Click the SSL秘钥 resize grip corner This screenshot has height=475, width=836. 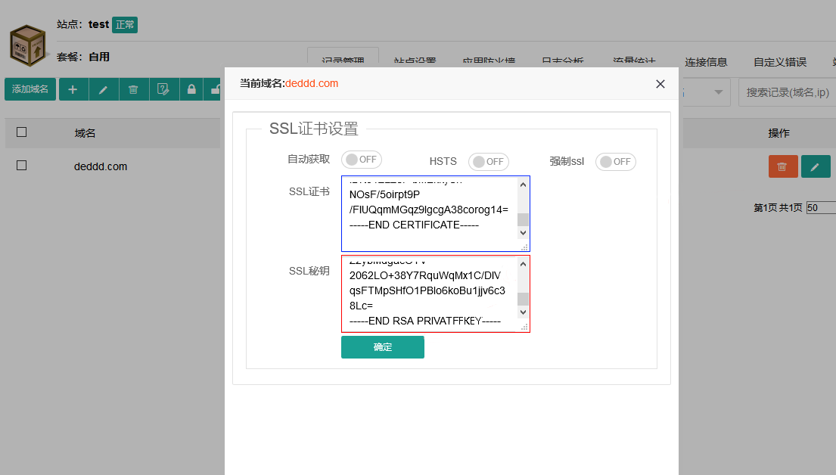pyautogui.click(x=524, y=328)
